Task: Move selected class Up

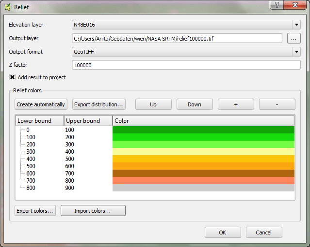Action: coord(153,104)
